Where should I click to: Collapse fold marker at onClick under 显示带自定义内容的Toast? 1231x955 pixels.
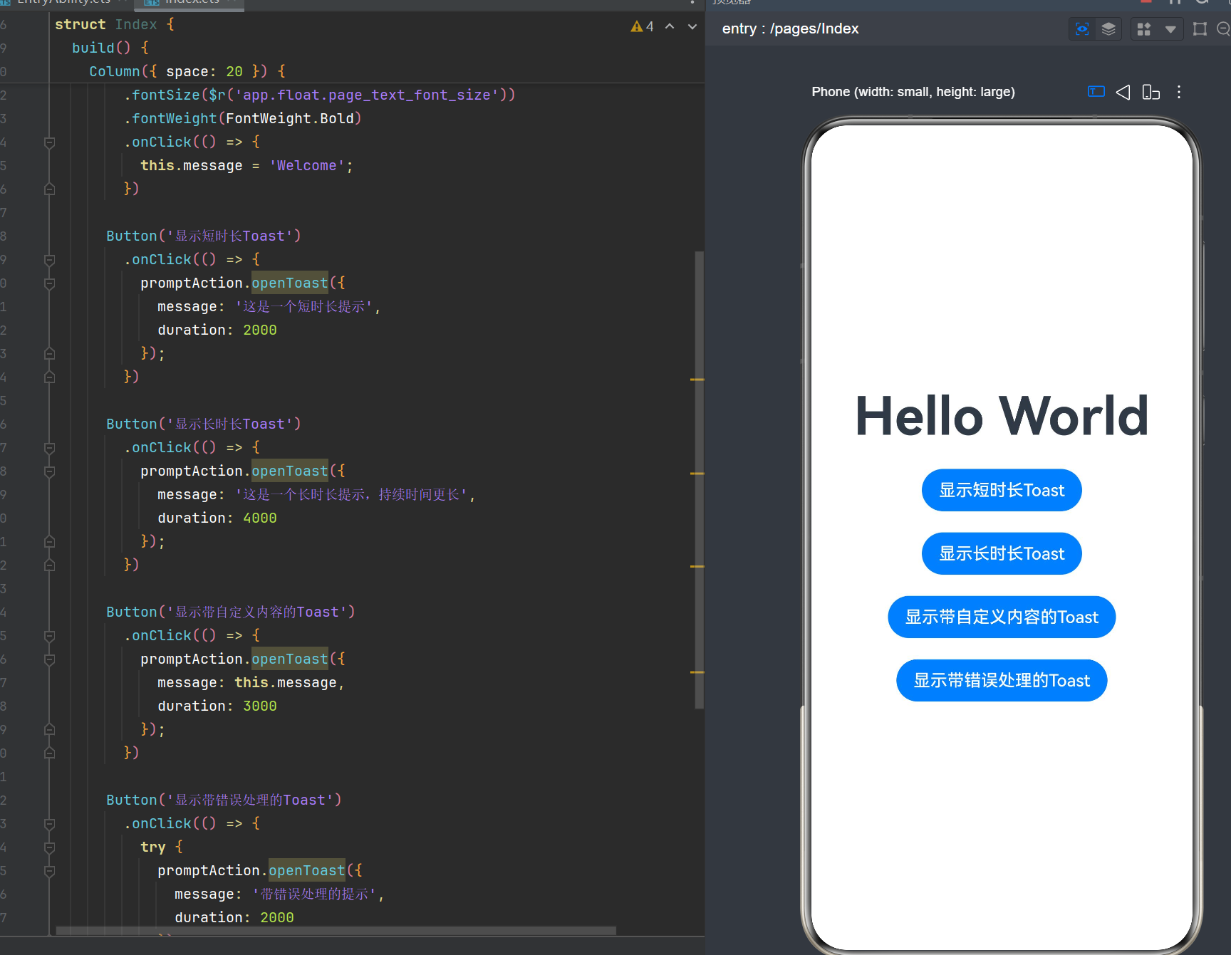pos(50,636)
